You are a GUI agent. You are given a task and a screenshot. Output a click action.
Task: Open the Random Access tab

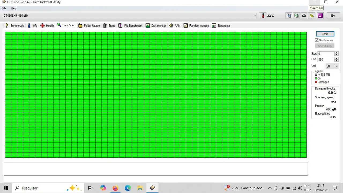point(196,25)
